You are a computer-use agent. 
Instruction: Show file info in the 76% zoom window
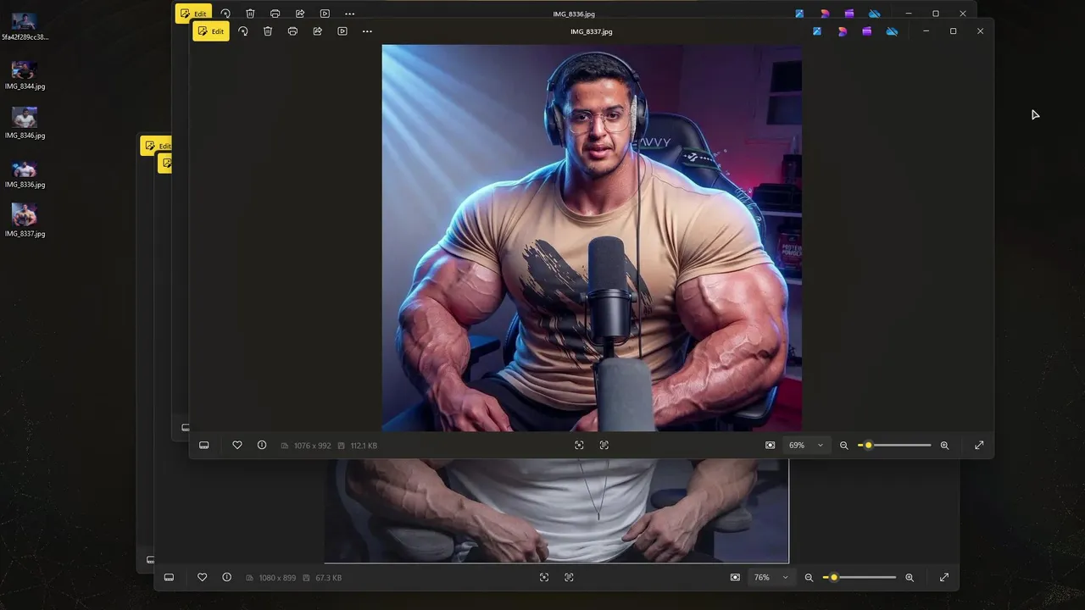226,578
